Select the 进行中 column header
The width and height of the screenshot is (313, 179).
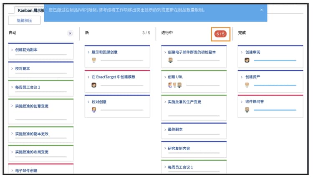167,33
